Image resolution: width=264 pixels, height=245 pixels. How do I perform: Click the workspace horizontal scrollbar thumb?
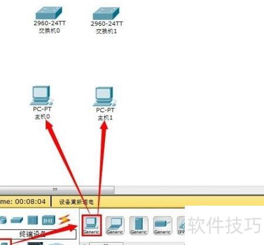(57, 190)
